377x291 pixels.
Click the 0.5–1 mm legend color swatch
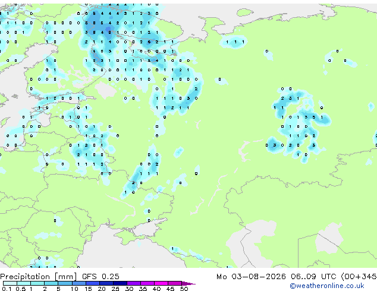coord(24,283)
